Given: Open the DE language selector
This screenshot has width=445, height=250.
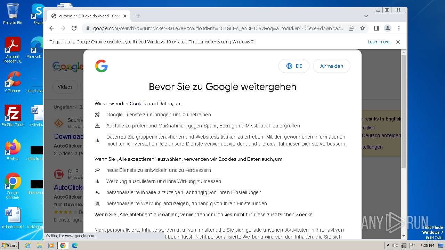Looking at the screenshot, I should (294, 66).
